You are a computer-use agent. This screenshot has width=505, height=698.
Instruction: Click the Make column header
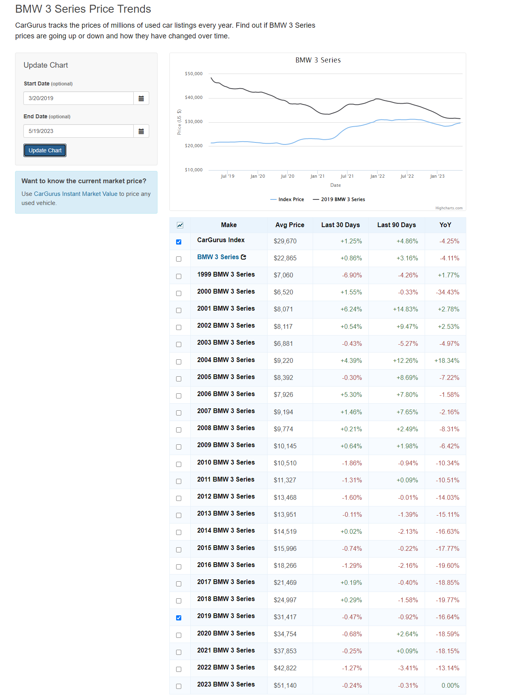[229, 225]
